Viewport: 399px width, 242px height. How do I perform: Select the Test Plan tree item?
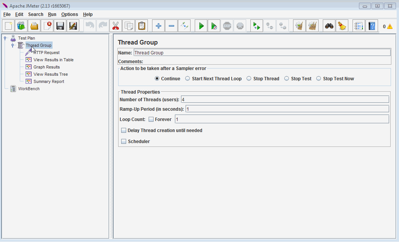tap(26, 38)
